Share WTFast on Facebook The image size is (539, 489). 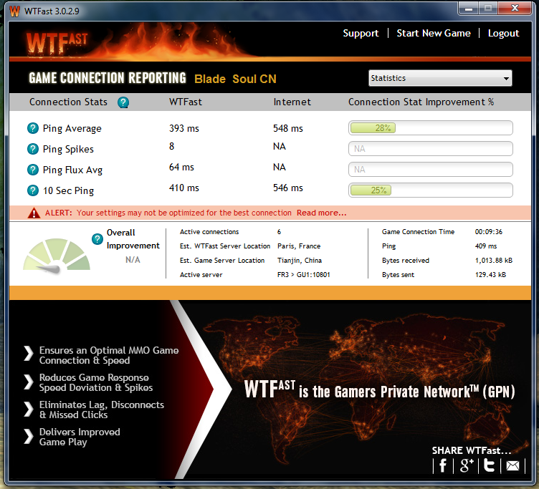(x=443, y=466)
